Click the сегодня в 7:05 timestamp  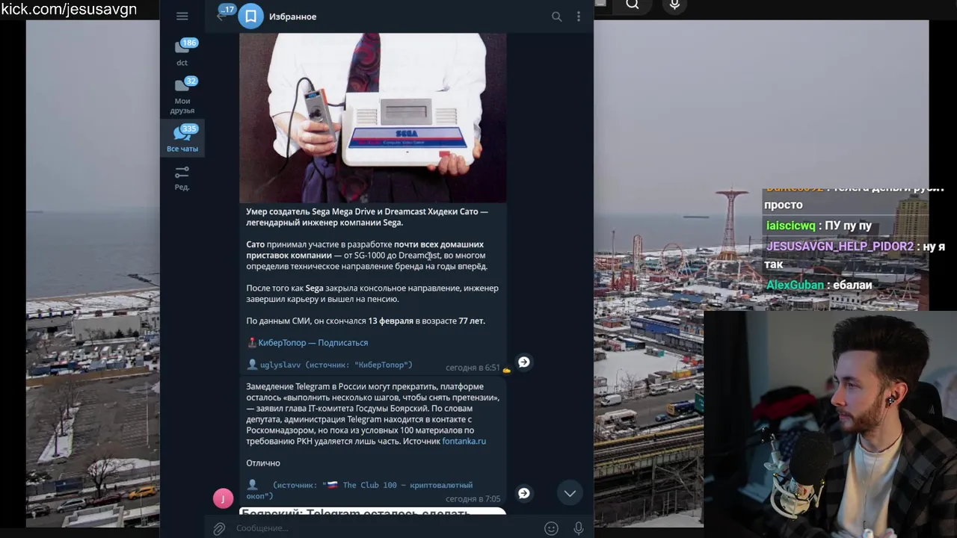pyautogui.click(x=473, y=498)
